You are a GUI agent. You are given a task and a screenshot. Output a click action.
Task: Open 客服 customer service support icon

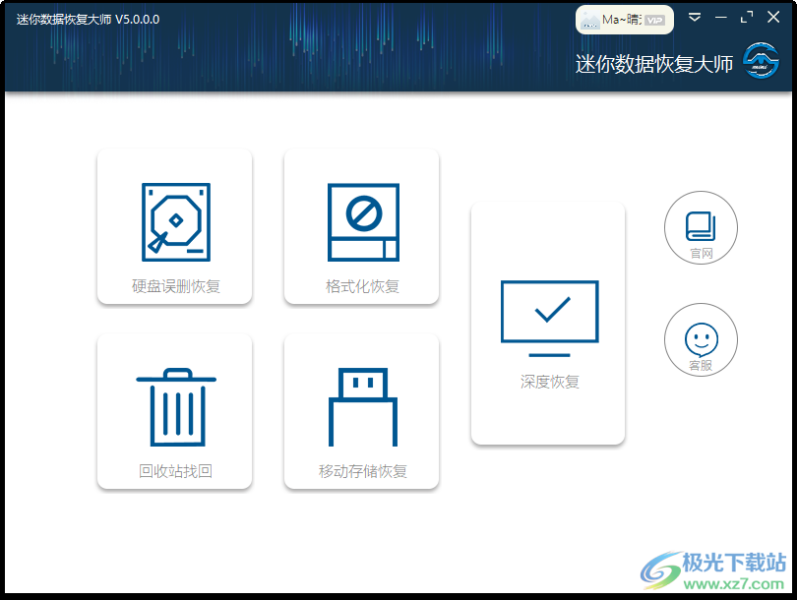coord(701,339)
